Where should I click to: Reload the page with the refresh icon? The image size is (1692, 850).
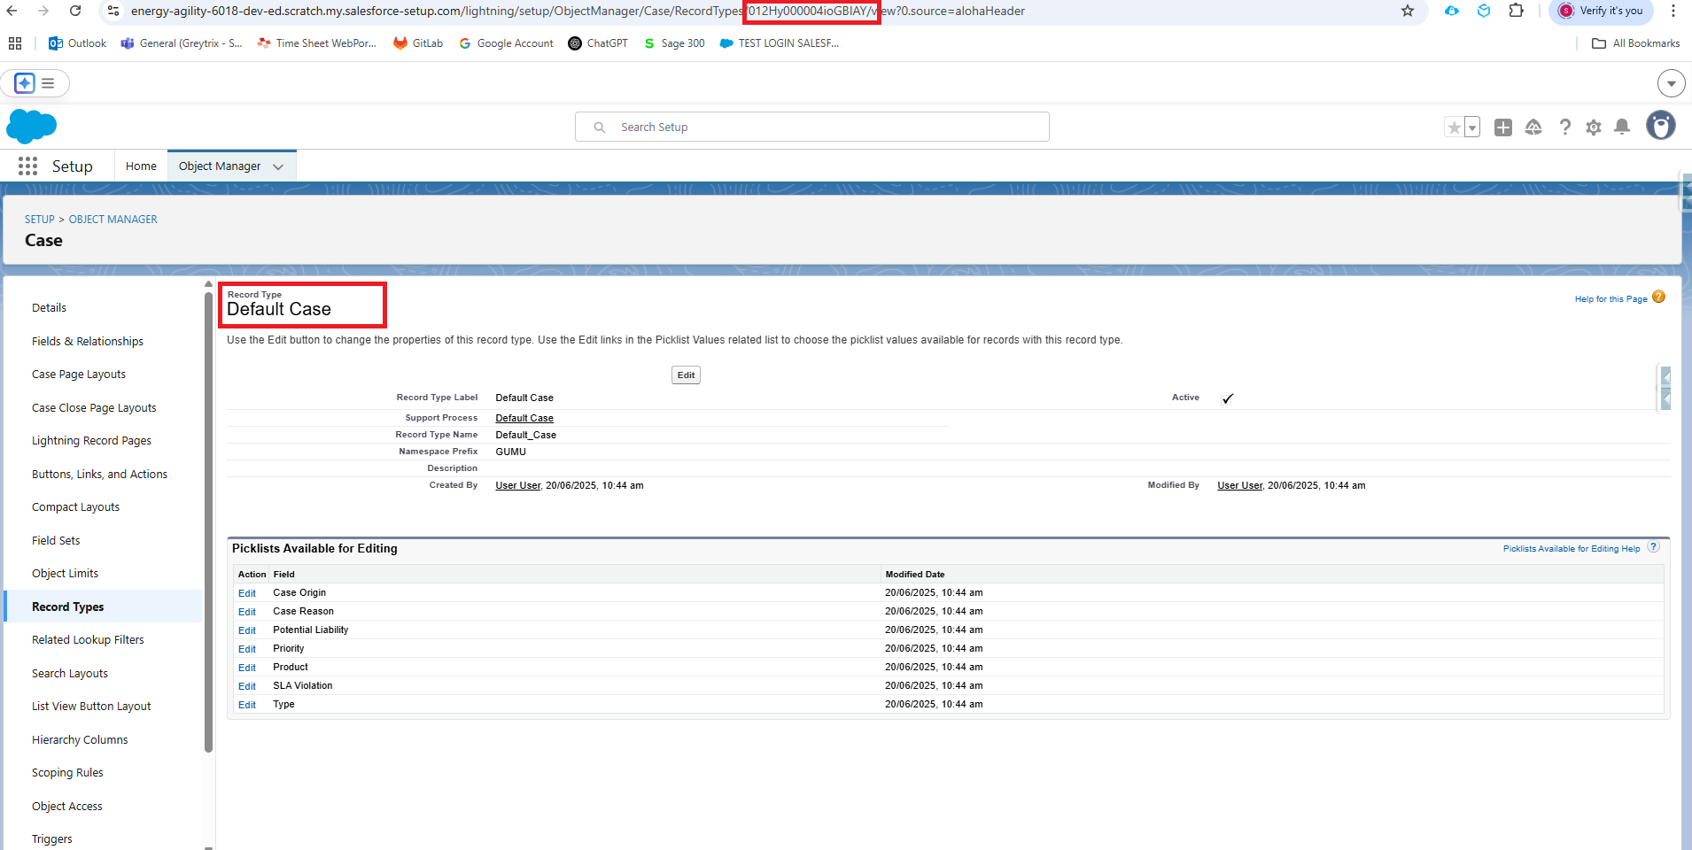tap(75, 11)
